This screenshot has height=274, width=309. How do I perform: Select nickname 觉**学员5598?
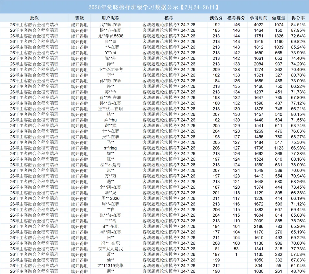point(110,36)
